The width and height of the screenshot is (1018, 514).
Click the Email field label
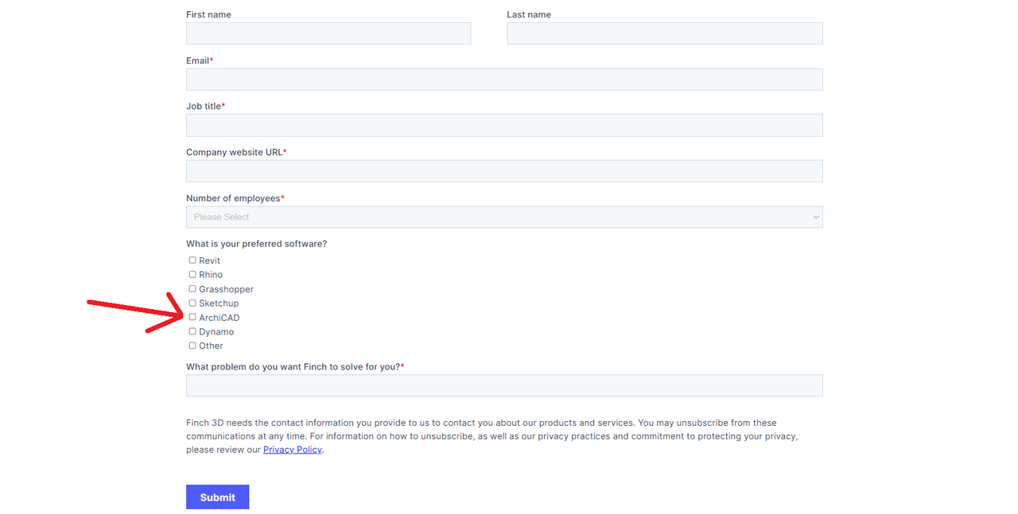point(200,60)
